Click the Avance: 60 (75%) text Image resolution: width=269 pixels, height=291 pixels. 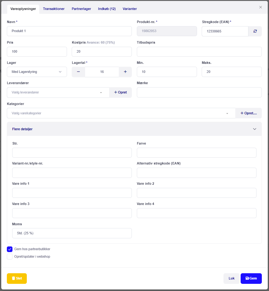[101, 42]
